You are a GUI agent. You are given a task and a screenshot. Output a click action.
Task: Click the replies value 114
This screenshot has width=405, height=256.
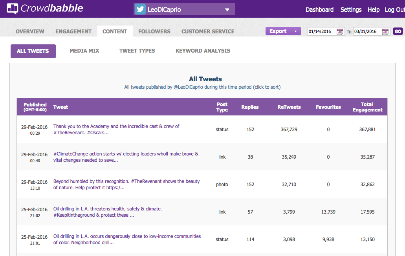coord(250,240)
